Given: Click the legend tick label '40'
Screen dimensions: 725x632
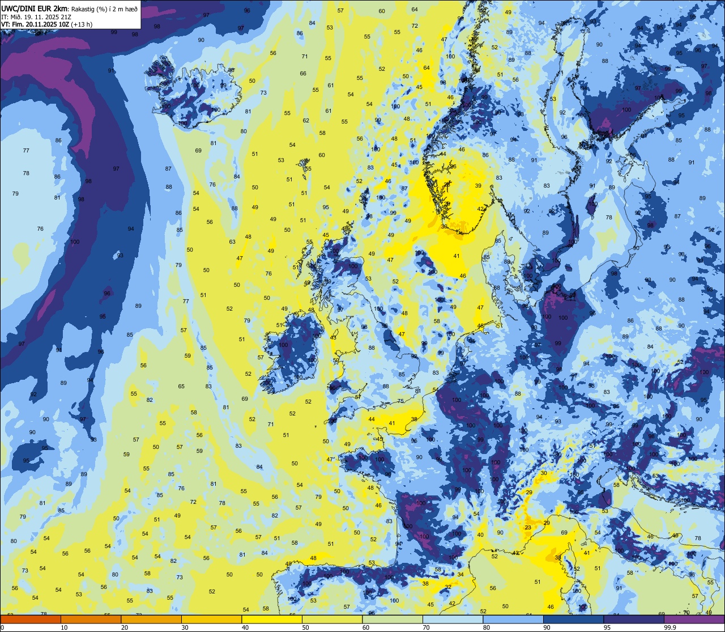Looking at the screenshot, I should [x=245, y=627].
